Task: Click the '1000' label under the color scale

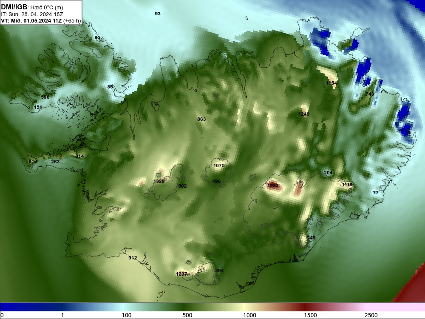Action: click(x=249, y=315)
